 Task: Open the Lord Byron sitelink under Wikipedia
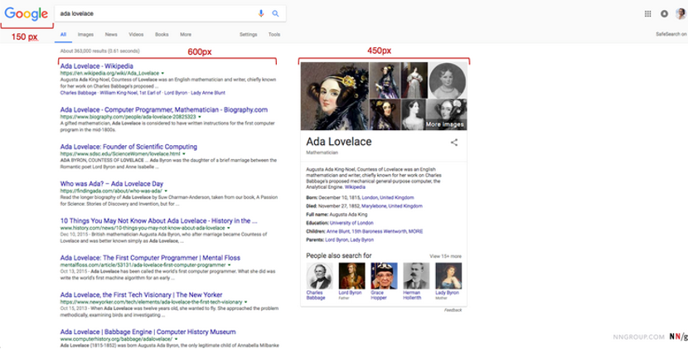coord(176,93)
